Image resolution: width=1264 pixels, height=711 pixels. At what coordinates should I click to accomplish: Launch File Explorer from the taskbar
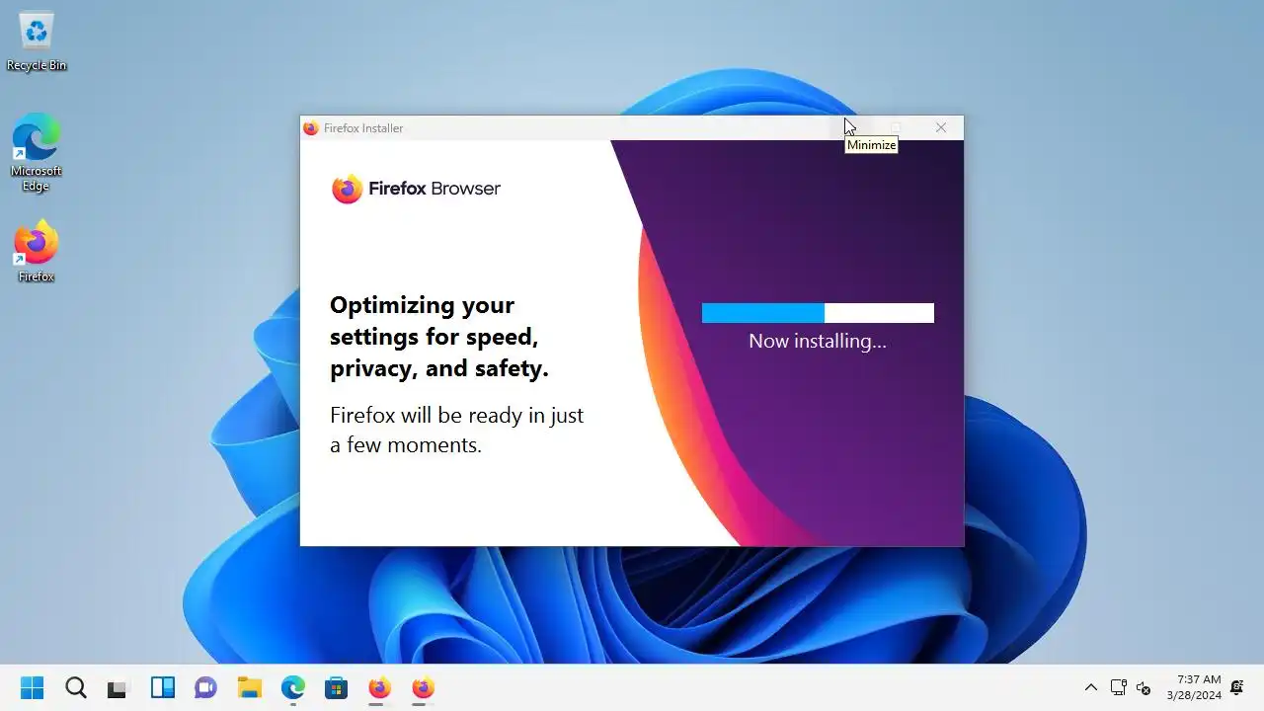coord(249,688)
